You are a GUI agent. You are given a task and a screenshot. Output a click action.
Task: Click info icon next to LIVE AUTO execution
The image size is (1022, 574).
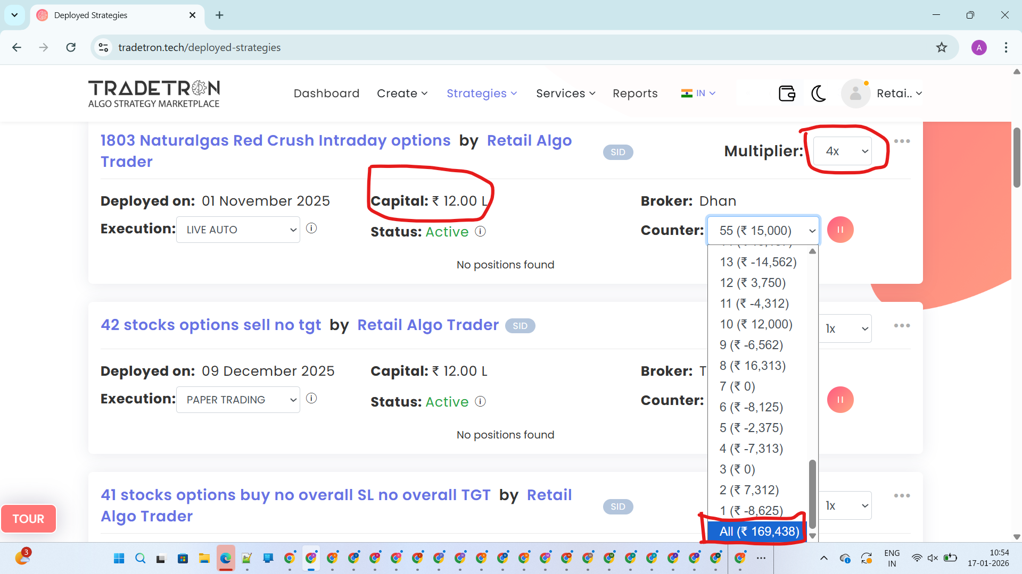311,228
